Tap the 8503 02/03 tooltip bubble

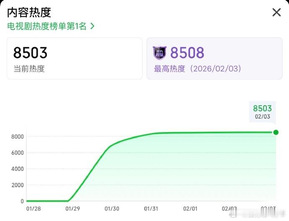263,112
